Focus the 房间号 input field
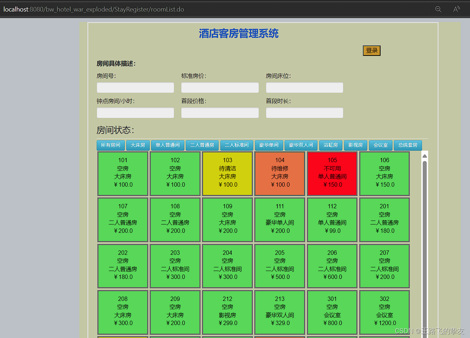This screenshot has height=338, width=470. click(x=135, y=88)
